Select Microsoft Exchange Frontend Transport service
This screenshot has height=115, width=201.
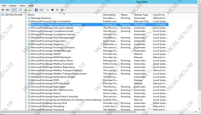pyautogui.click(x=53, y=47)
